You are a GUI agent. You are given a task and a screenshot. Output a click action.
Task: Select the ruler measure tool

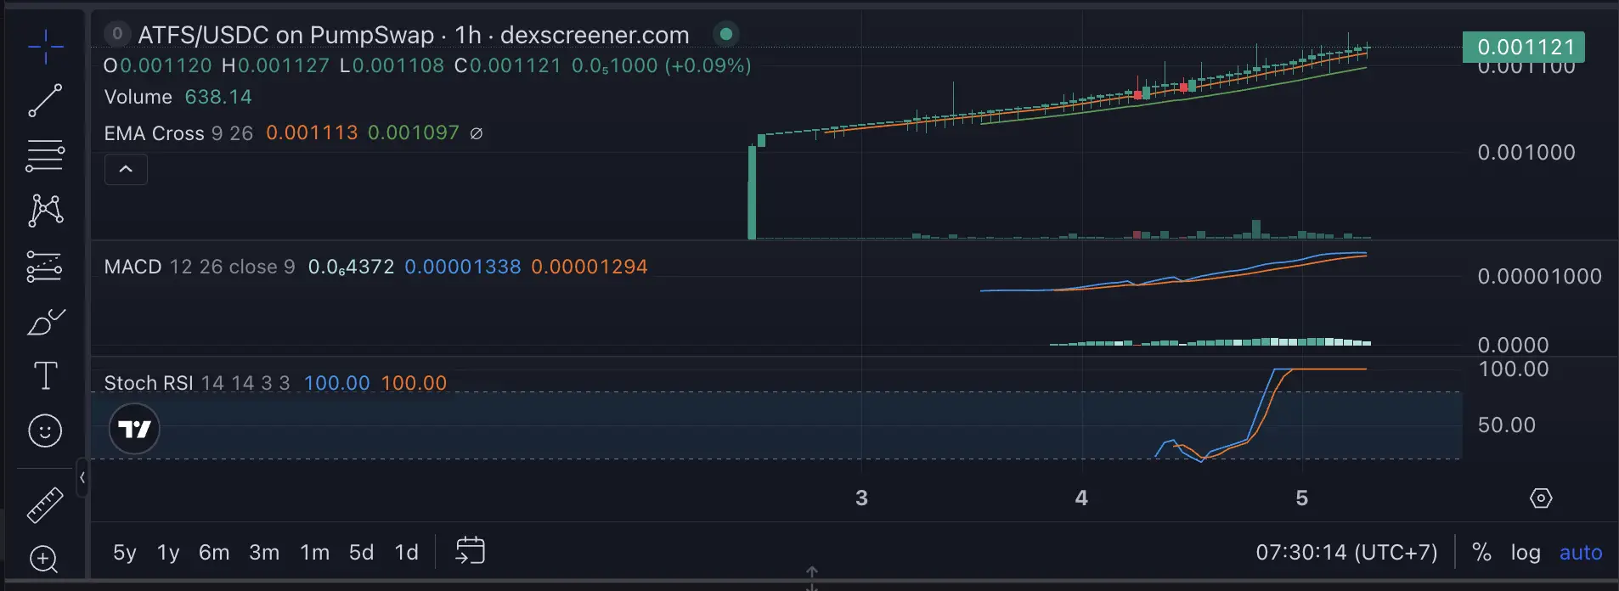45,504
